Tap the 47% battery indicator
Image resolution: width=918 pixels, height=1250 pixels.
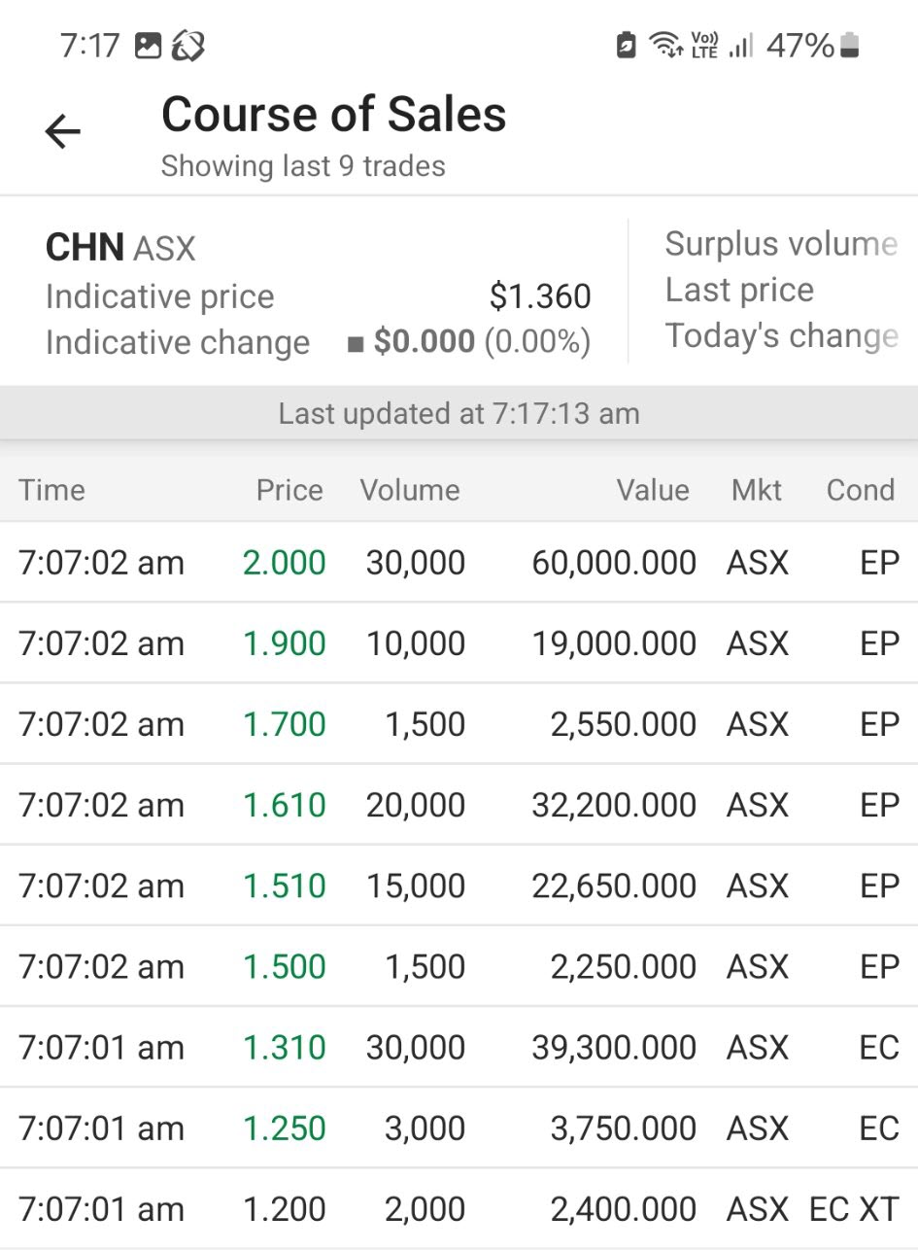(x=812, y=45)
